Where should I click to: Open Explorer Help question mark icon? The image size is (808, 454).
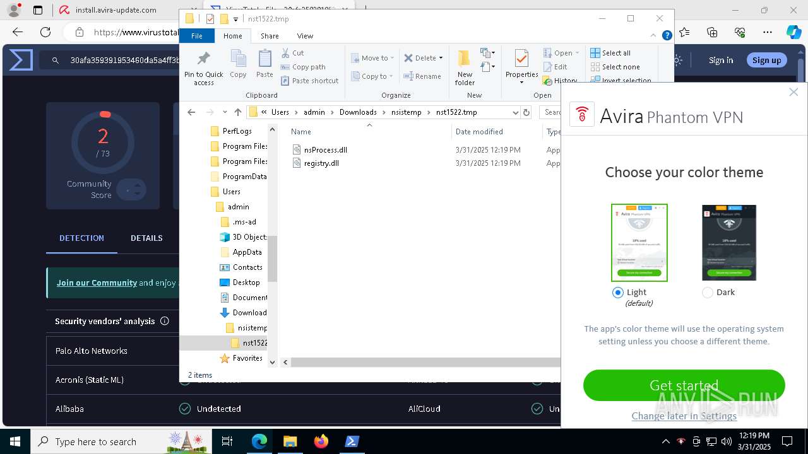pyautogui.click(x=667, y=36)
